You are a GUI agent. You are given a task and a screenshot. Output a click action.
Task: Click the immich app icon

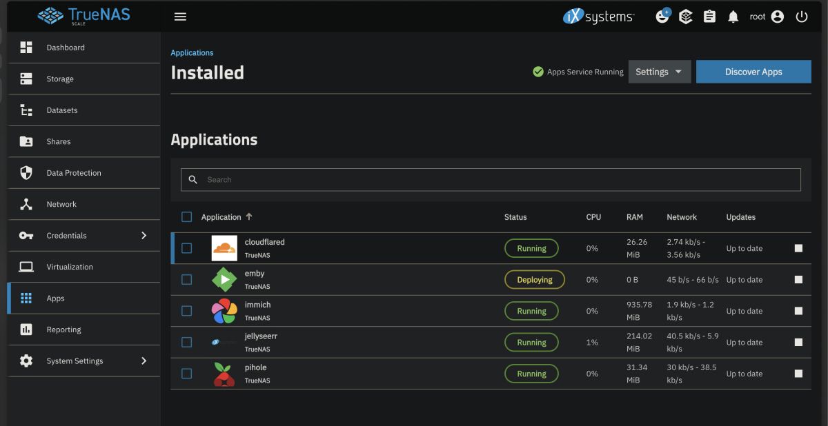click(224, 311)
